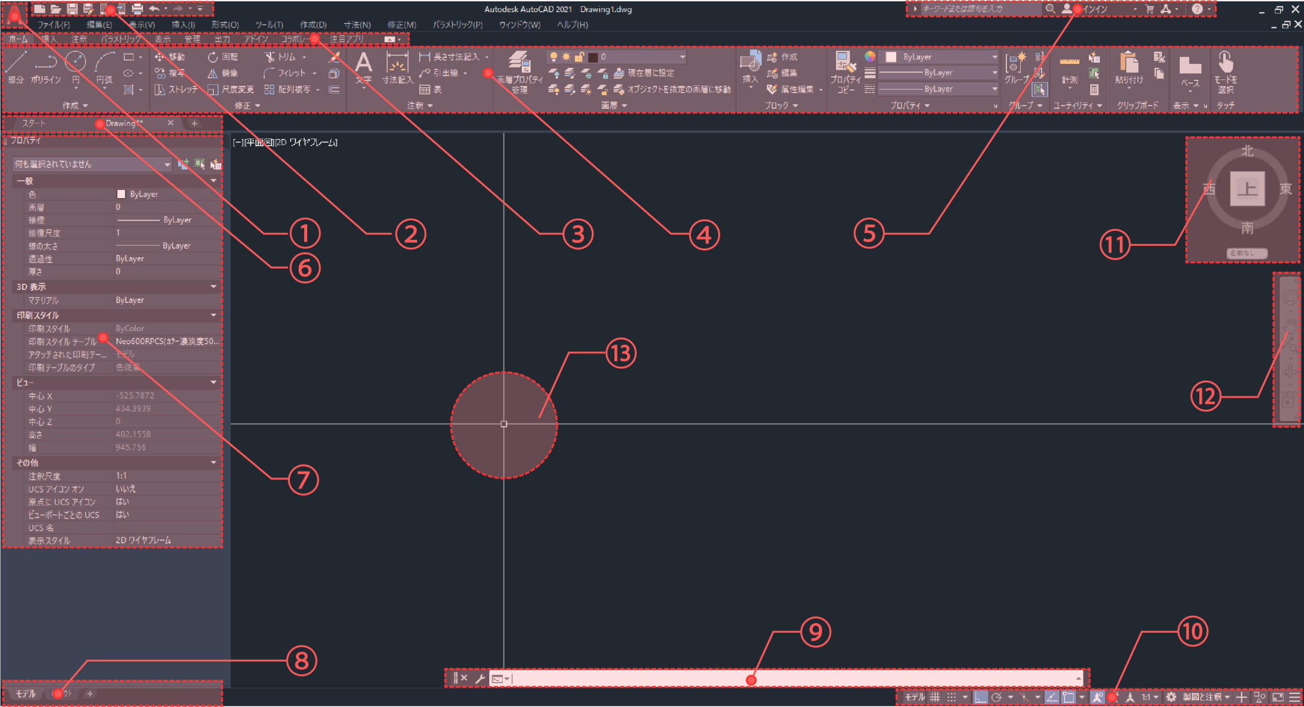Click the command line input field
Image resolution: width=1304 pixels, height=707 pixels.
tap(790, 678)
